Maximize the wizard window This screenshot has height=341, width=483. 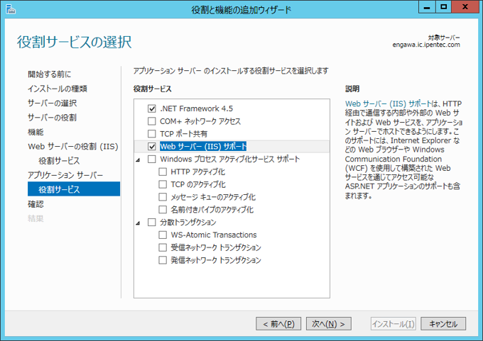pos(443,7)
